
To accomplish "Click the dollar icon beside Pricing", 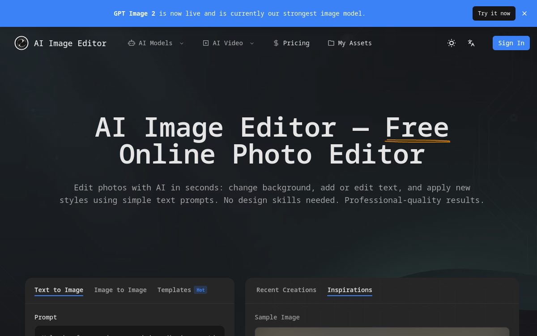I will click(276, 43).
